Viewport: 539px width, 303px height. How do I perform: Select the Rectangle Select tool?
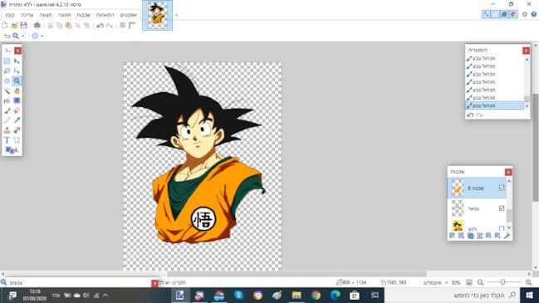tap(7, 61)
